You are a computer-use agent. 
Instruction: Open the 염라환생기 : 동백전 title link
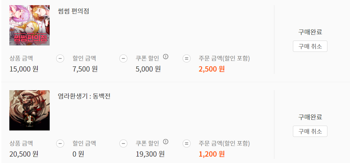coord(84,96)
